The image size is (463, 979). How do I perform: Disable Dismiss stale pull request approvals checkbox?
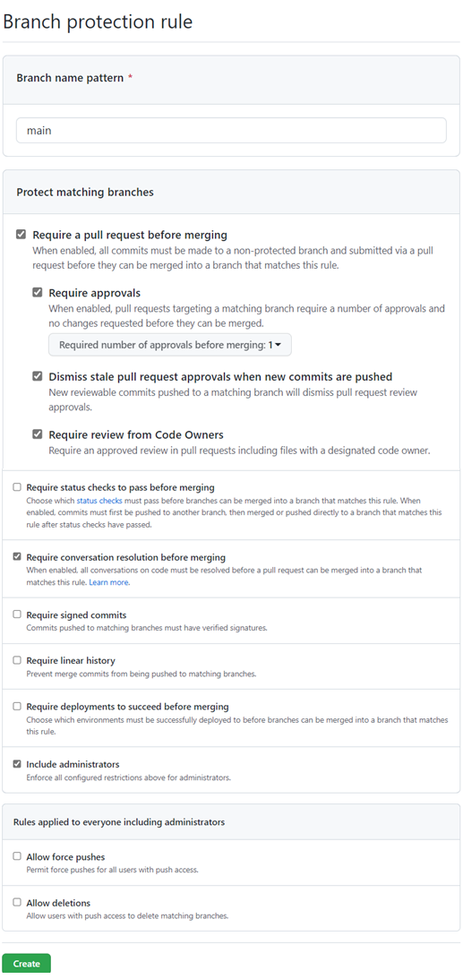click(38, 376)
